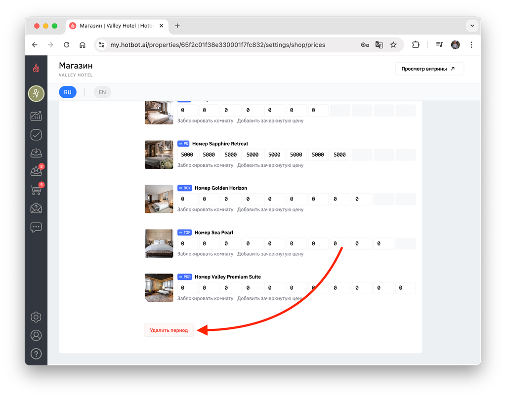
Task: Click last price field of Valley Premium Suite
Action: coord(406,288)
